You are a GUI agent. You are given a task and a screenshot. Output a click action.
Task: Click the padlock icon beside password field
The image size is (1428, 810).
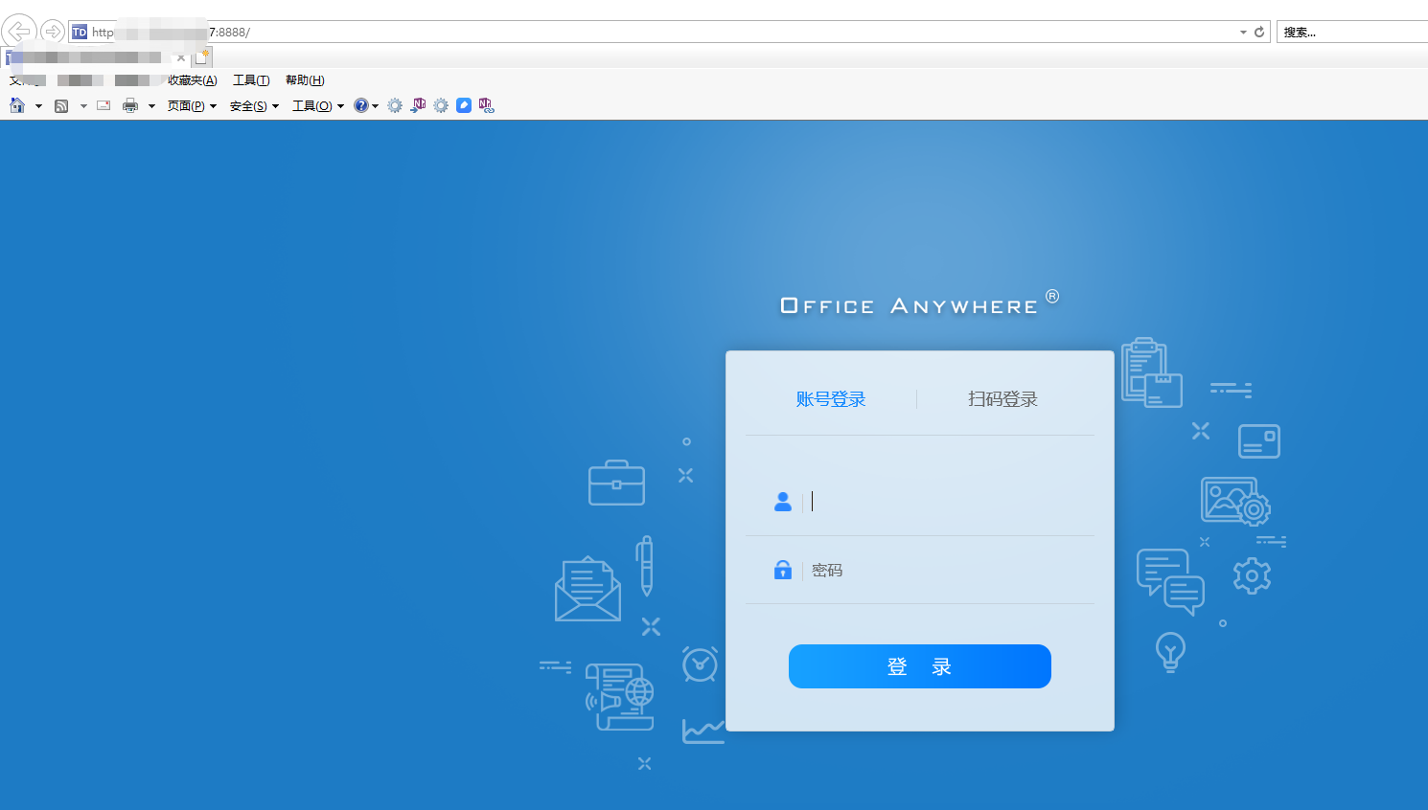tap(783, 570)
